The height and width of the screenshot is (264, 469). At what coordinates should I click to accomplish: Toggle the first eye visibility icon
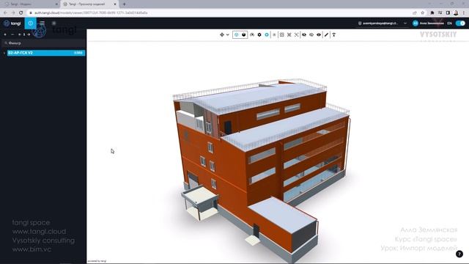(304, 34)
